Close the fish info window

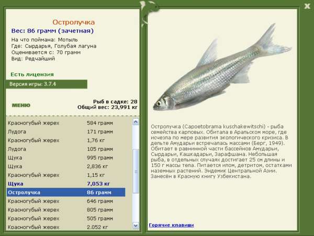(x=307, y=6)
